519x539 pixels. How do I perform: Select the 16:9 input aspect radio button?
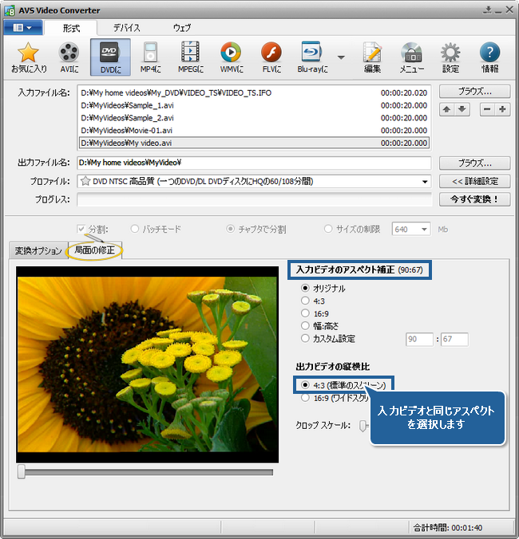[306, 313]
